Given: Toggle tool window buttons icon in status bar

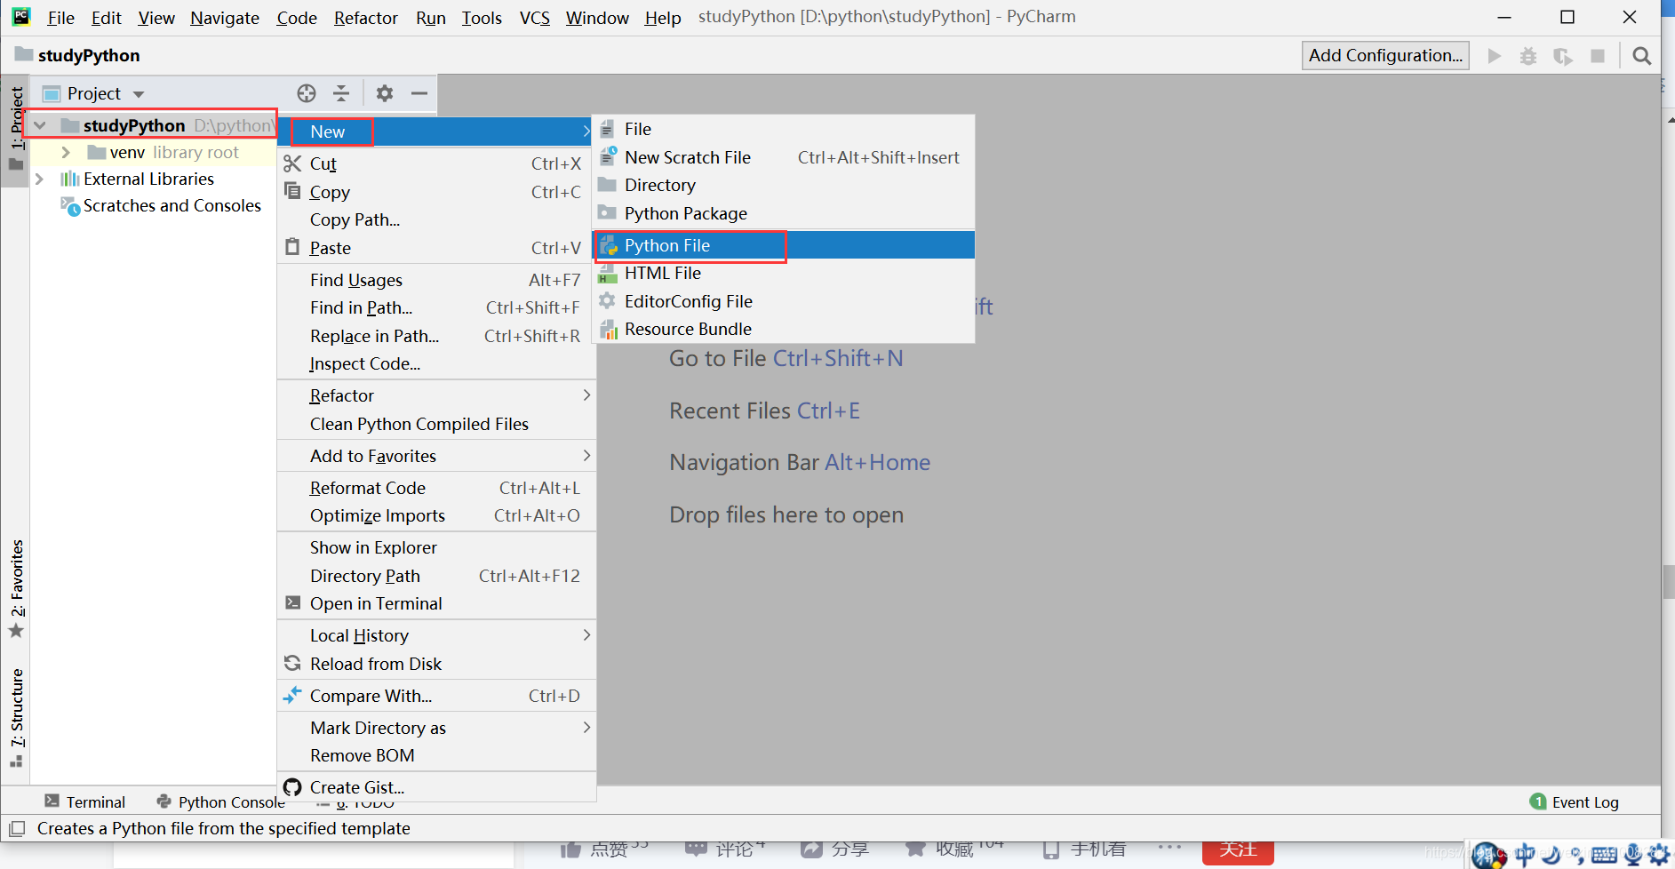Looking at the screenshot, I should [x=17, y=828].
